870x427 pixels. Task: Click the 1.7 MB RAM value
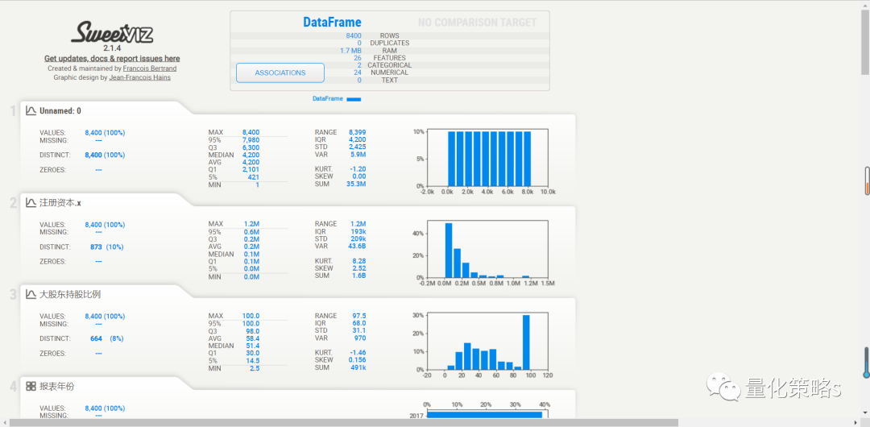(x=350, y=51)
